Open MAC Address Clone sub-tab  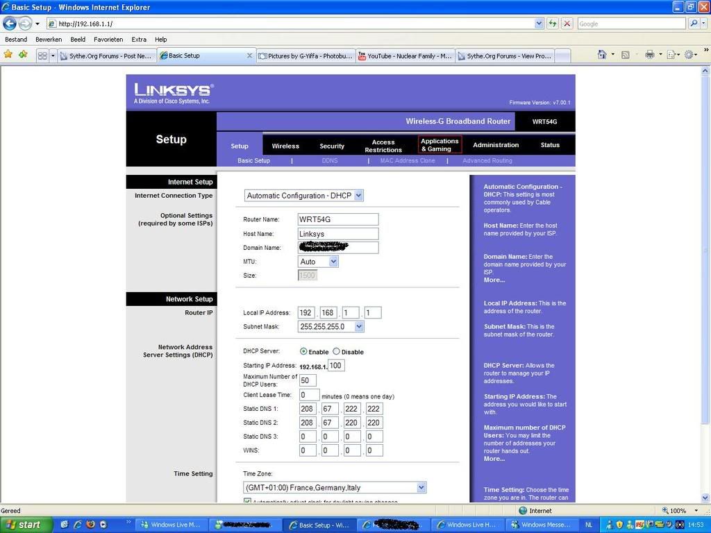click(407, 160)
